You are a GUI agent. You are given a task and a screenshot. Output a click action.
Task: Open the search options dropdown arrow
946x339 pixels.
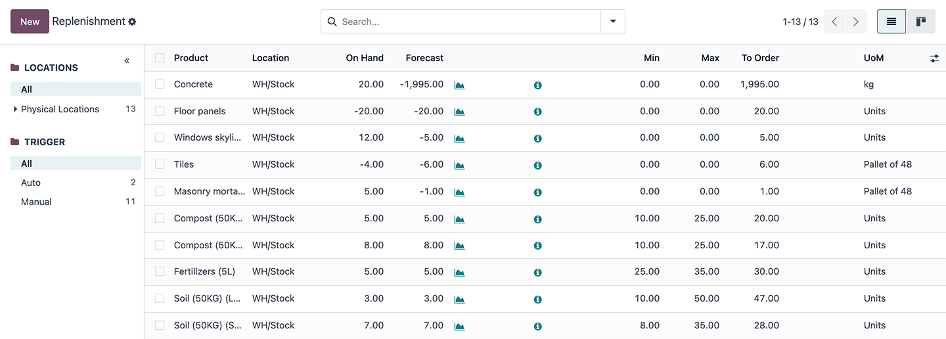[x=613, y=22]
